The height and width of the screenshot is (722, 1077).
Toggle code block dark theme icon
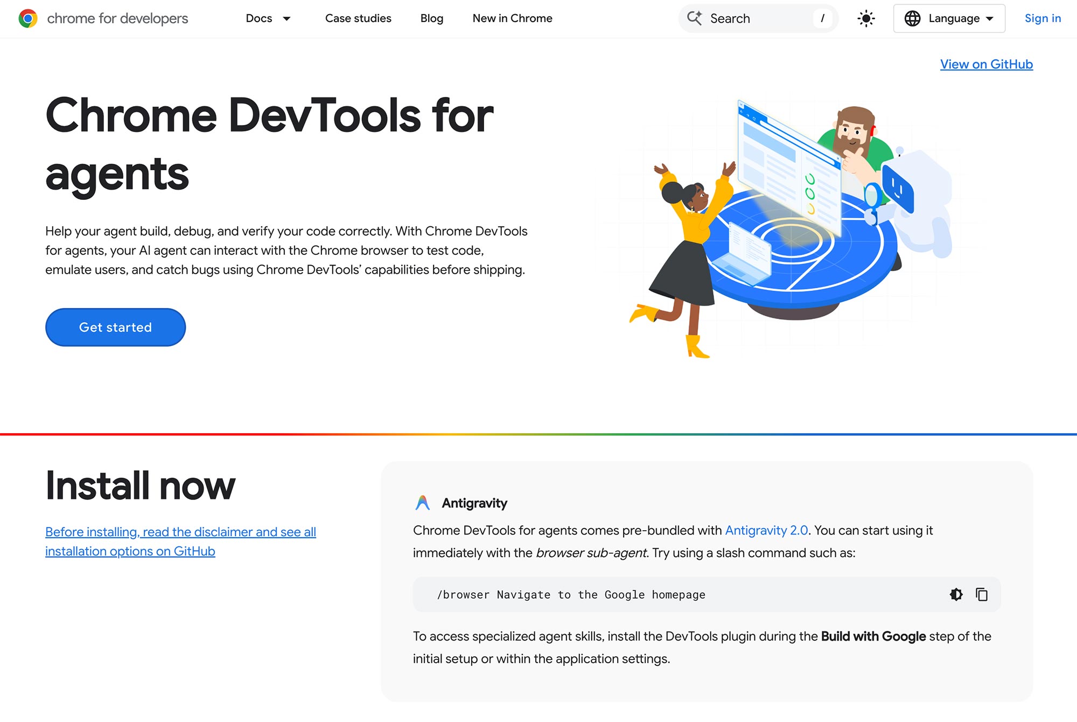[956, 594]
